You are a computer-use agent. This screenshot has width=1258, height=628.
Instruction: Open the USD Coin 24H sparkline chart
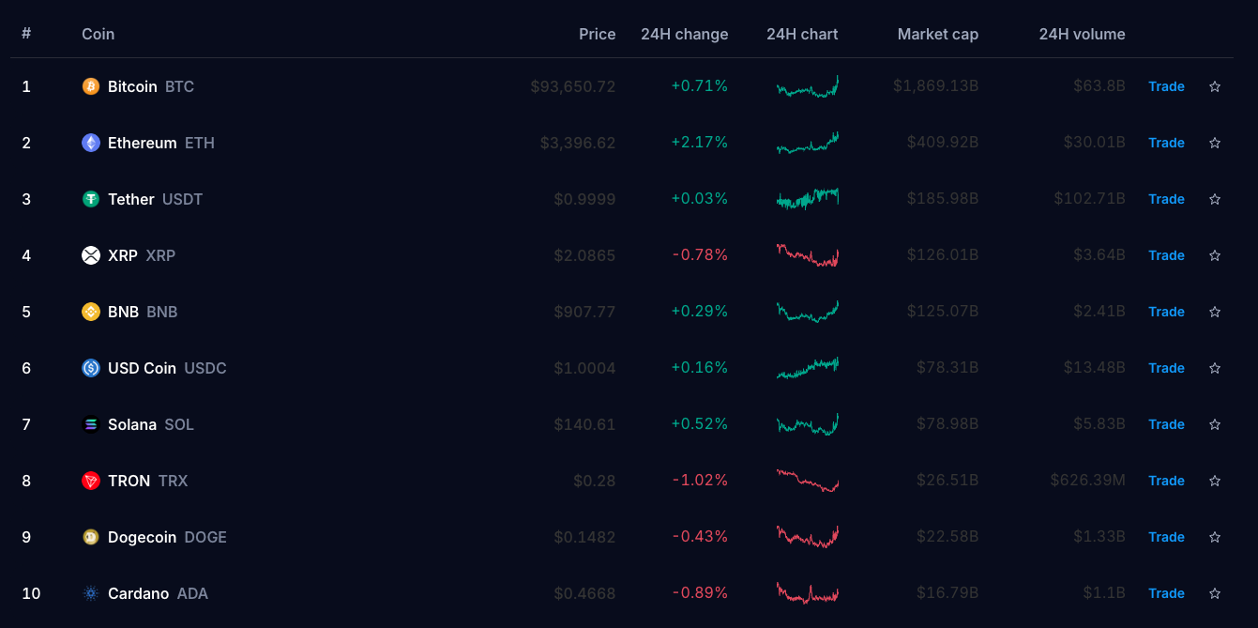[808, 368]
